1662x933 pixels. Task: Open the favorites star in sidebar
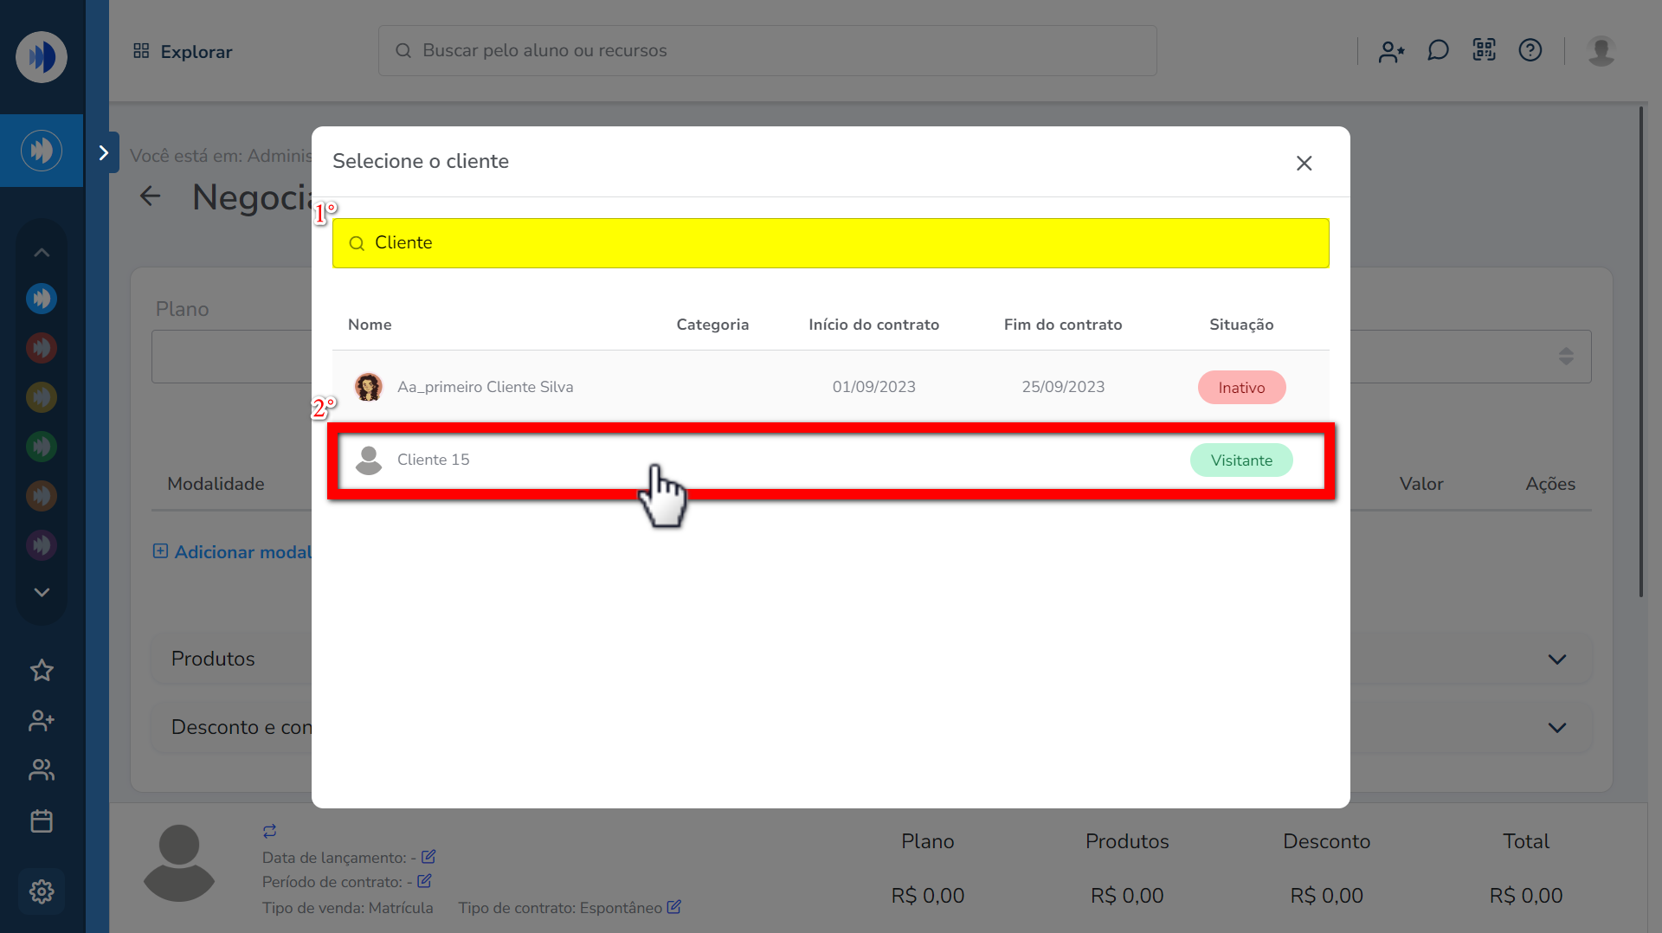[x=42, y=671]
